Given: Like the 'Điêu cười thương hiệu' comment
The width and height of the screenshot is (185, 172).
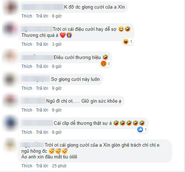Looking at the screenshot, I should pyautogui.click(x=27, y=67).
